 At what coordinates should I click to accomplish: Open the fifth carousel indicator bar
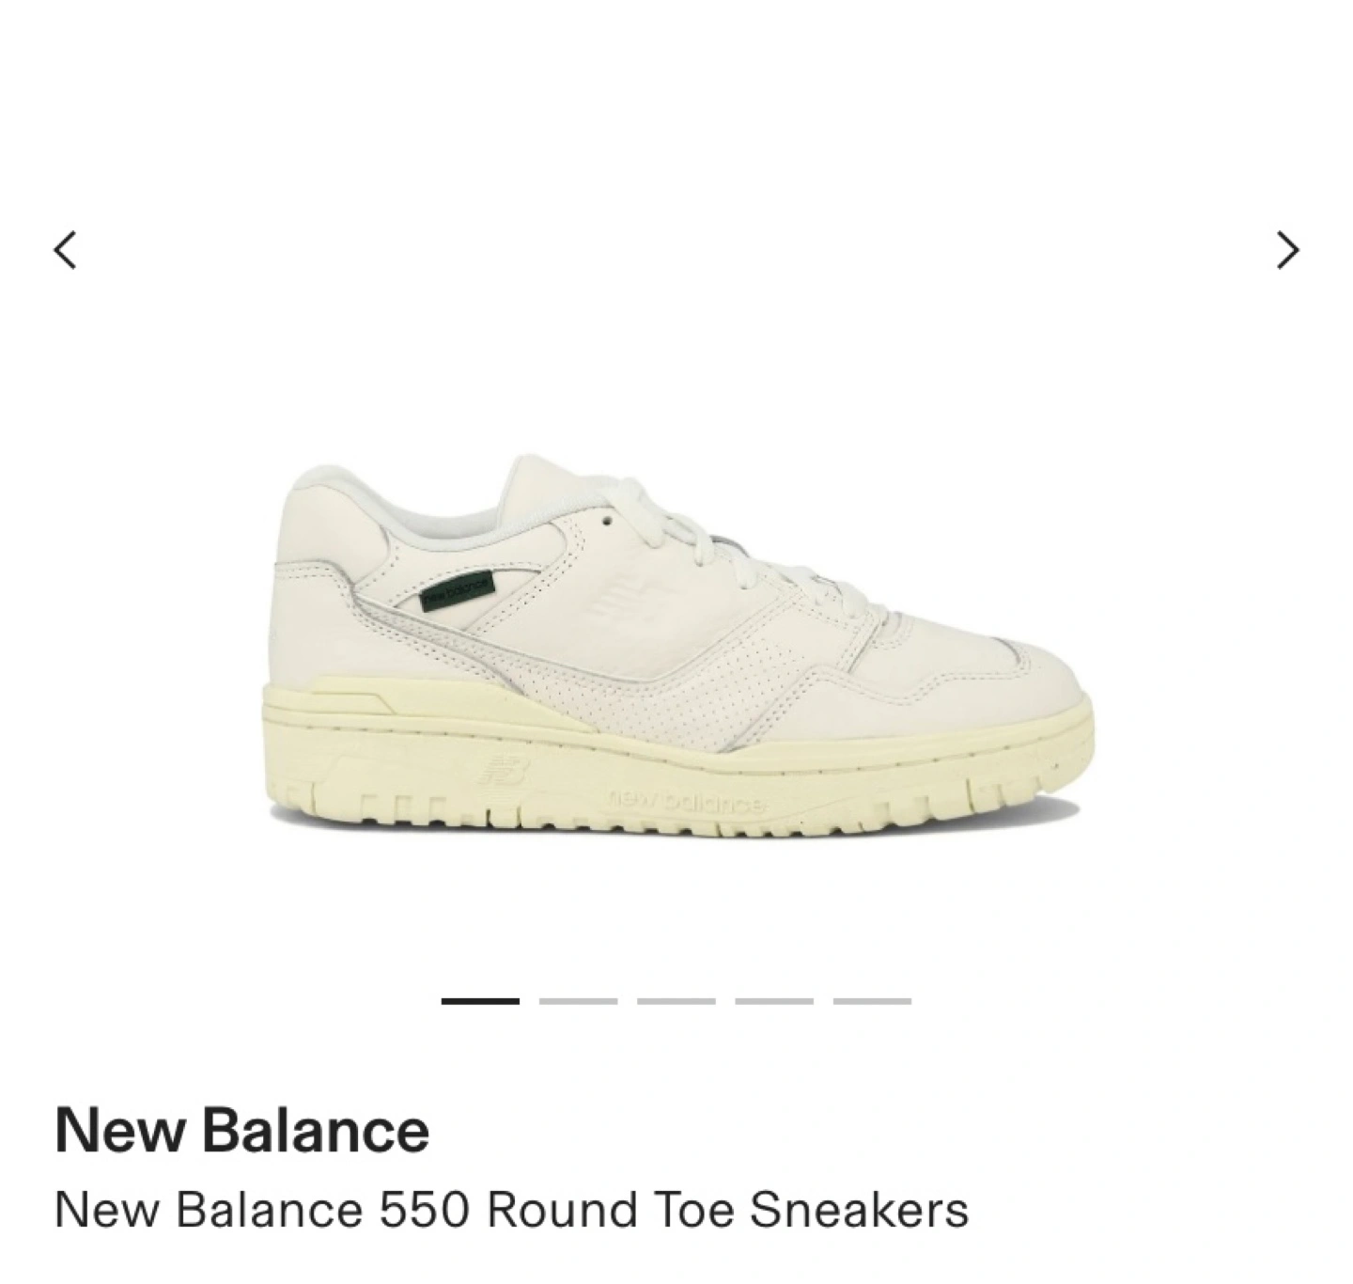tap(872, 1001)
